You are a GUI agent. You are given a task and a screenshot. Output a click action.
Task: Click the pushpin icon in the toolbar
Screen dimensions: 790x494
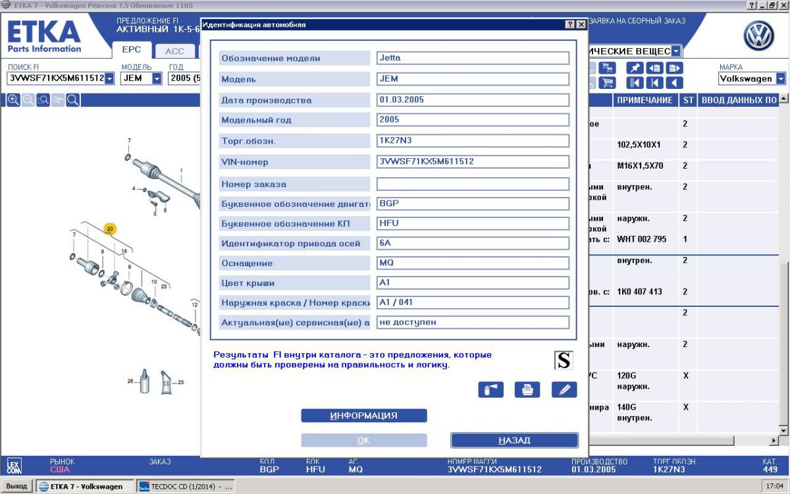[635, 68]
